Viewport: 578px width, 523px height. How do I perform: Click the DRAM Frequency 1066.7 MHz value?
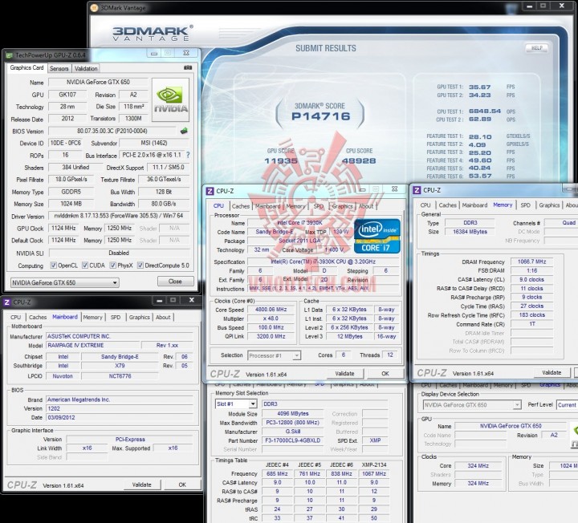coord(531,261)
